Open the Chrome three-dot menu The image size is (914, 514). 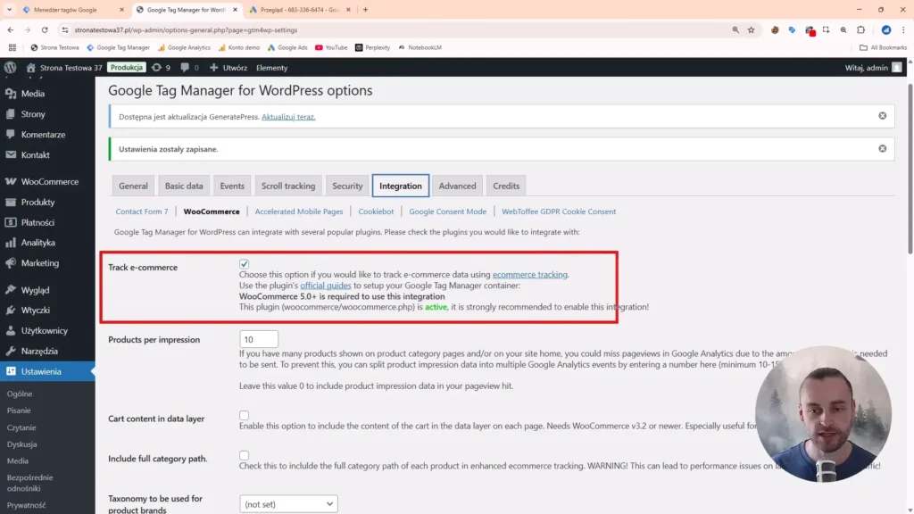click(x=903, y=29)
